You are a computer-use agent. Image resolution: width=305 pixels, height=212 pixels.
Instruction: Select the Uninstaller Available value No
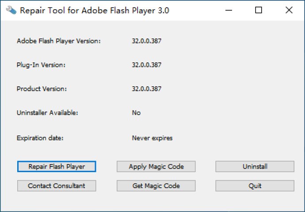[x=136, y=113]
